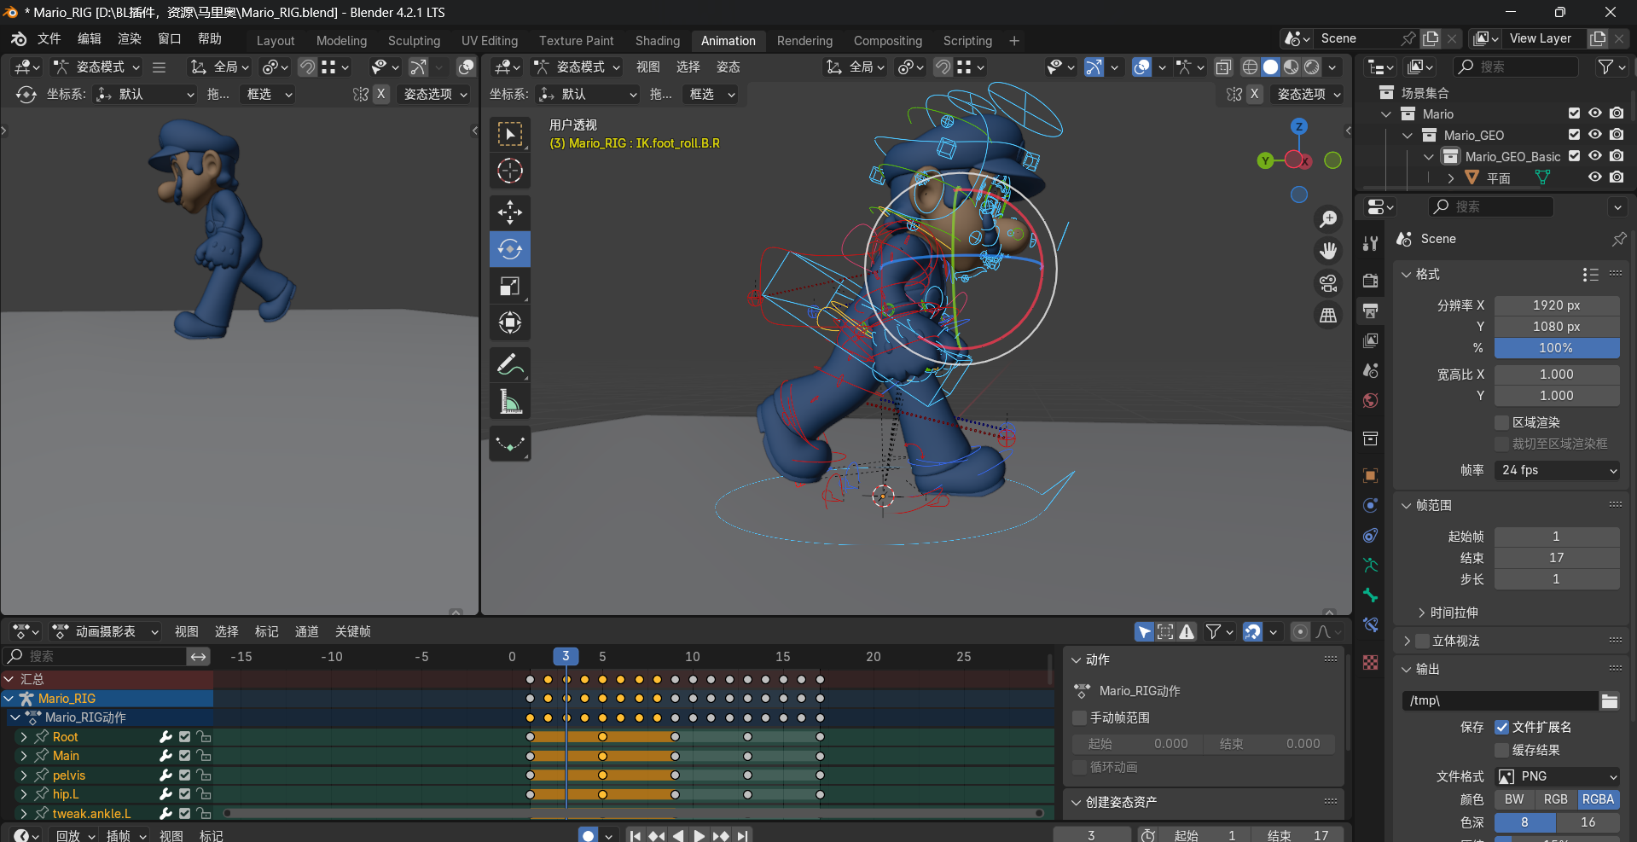Pick the Scale tool
The width and height of the screenshot is (1637, 842).
510,286
